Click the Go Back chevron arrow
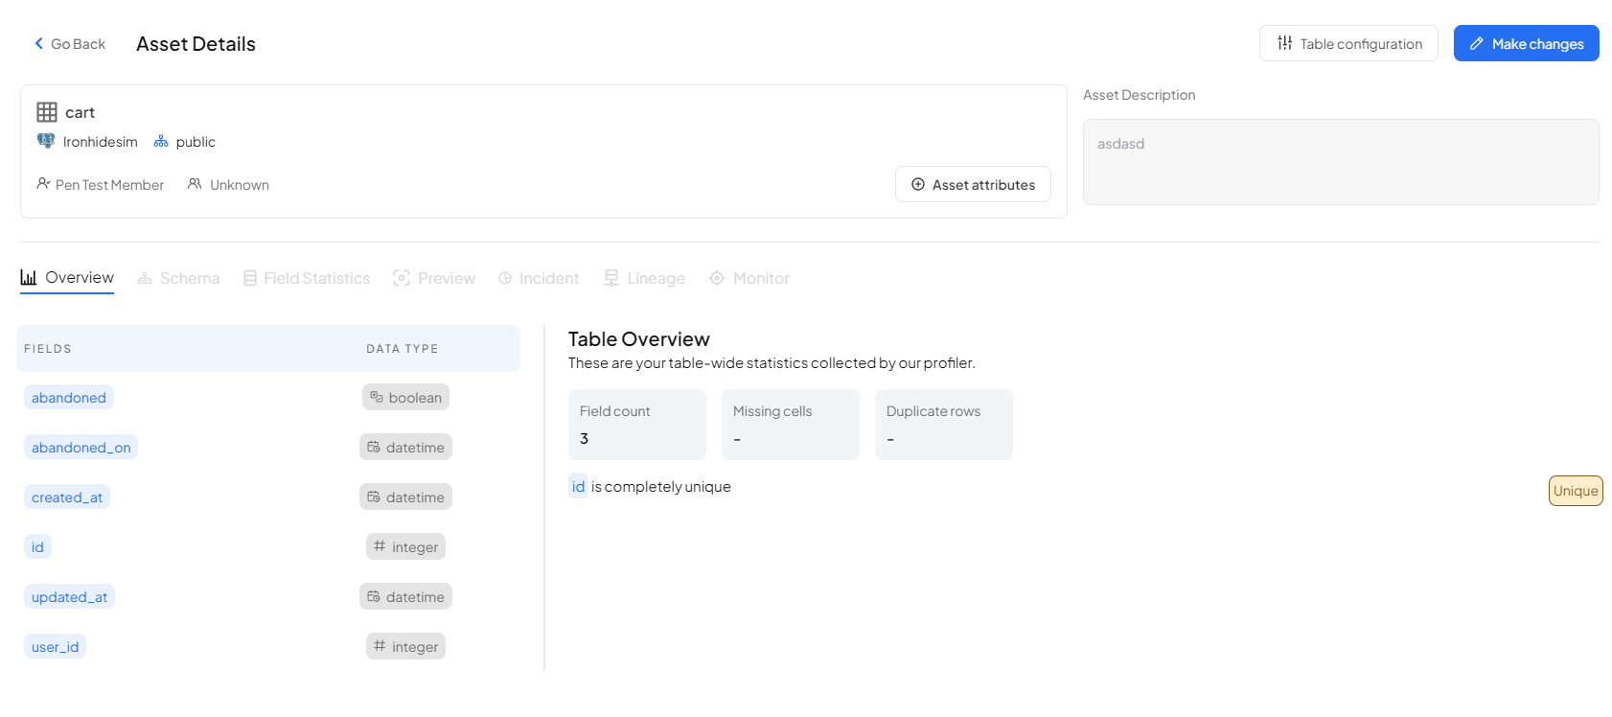 pyautogui.click(x=39, y=43)
